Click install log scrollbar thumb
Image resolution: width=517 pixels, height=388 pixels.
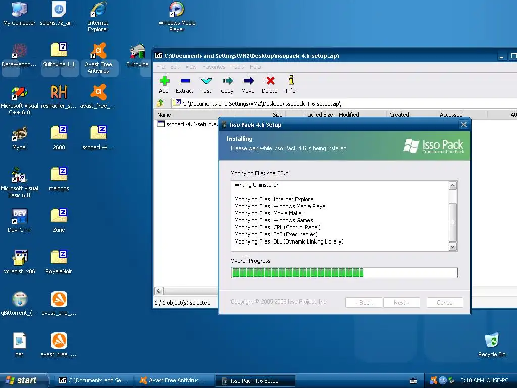453,223
